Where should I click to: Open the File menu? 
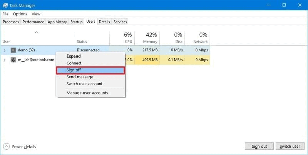5,14
